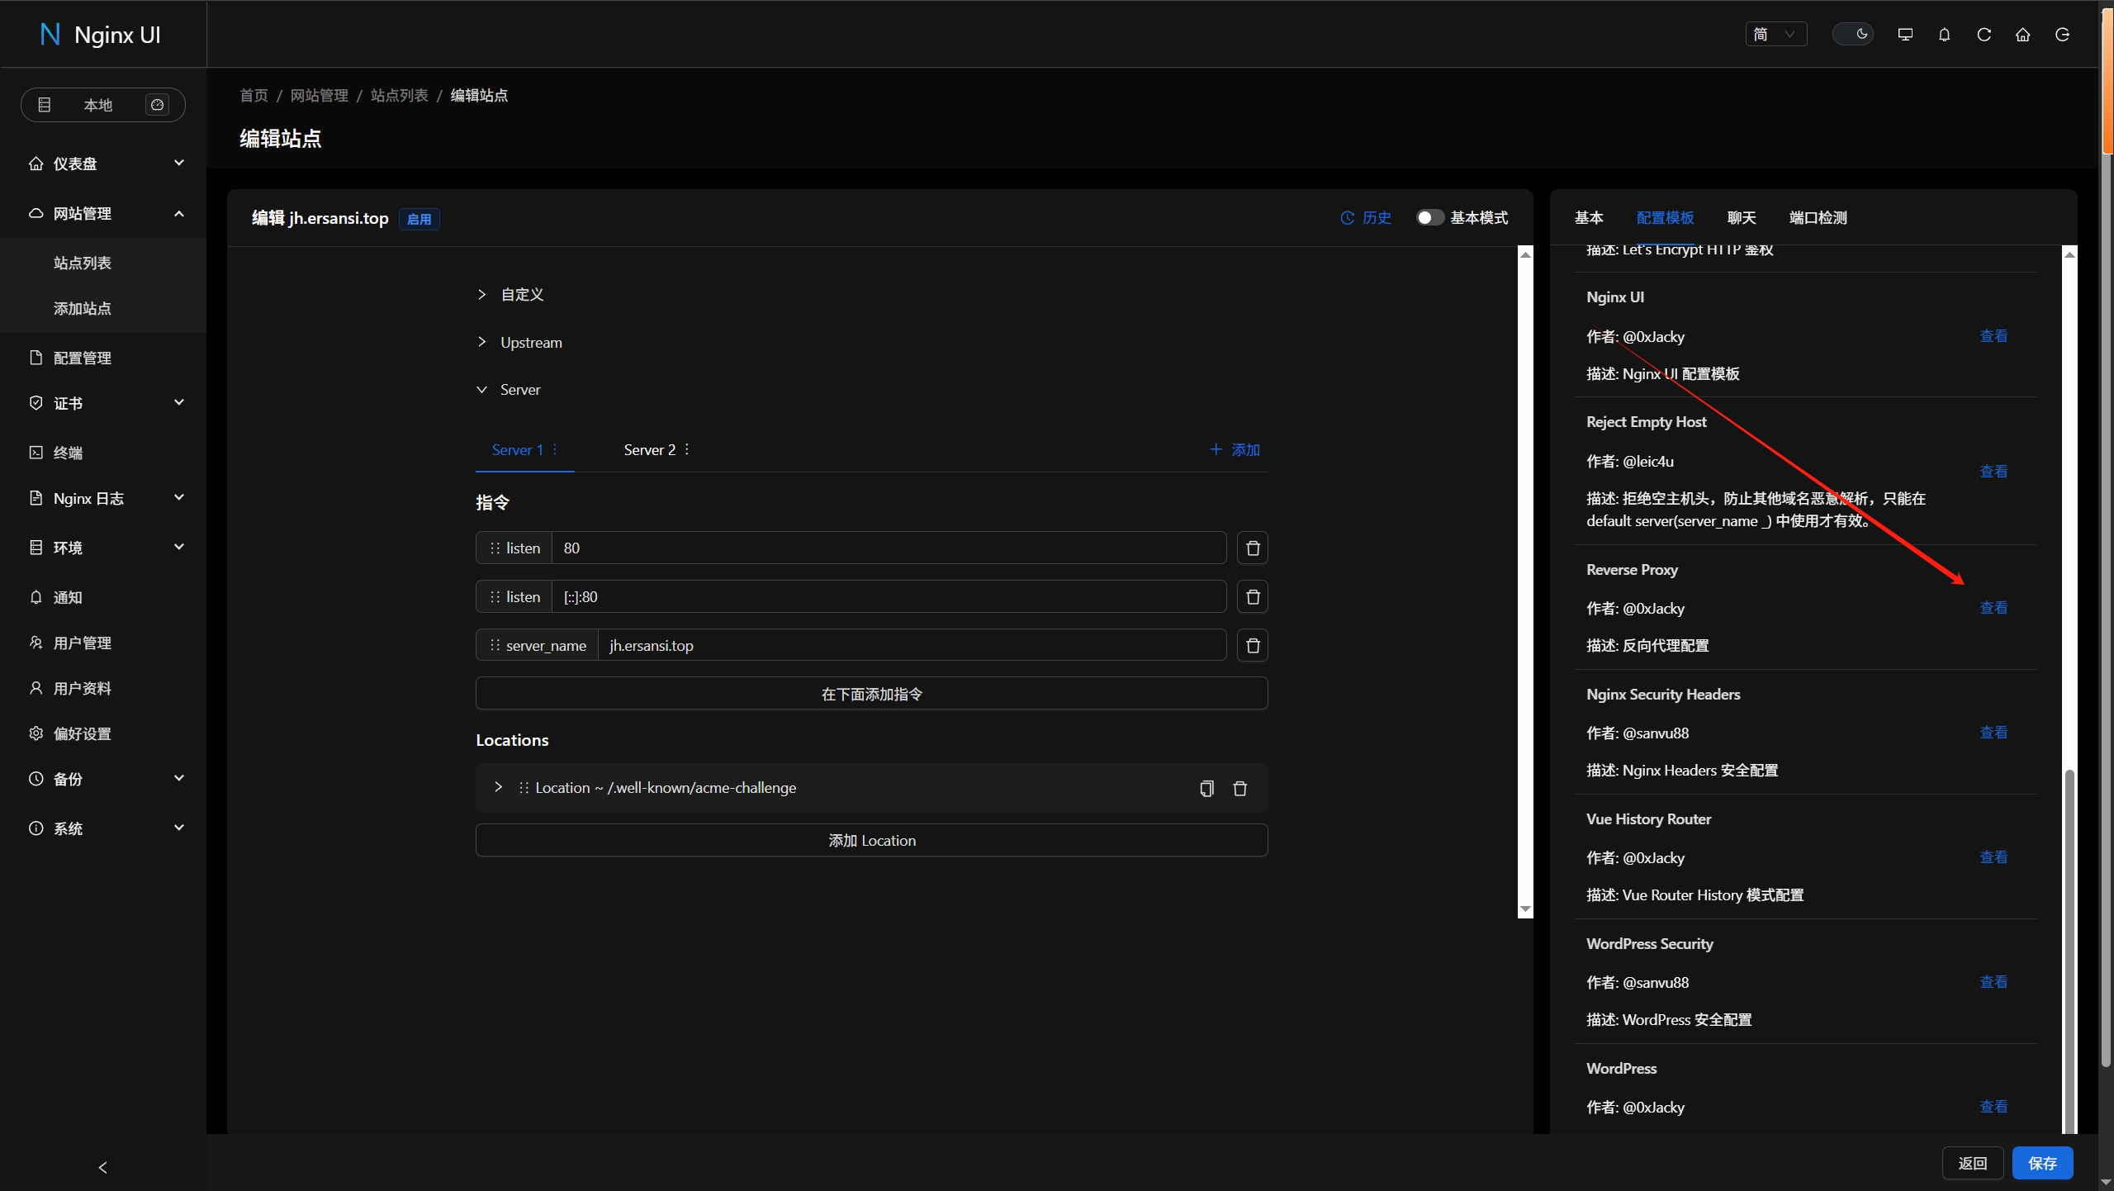
Task: Click the logout icon in header
Action: coord(2062,34)
